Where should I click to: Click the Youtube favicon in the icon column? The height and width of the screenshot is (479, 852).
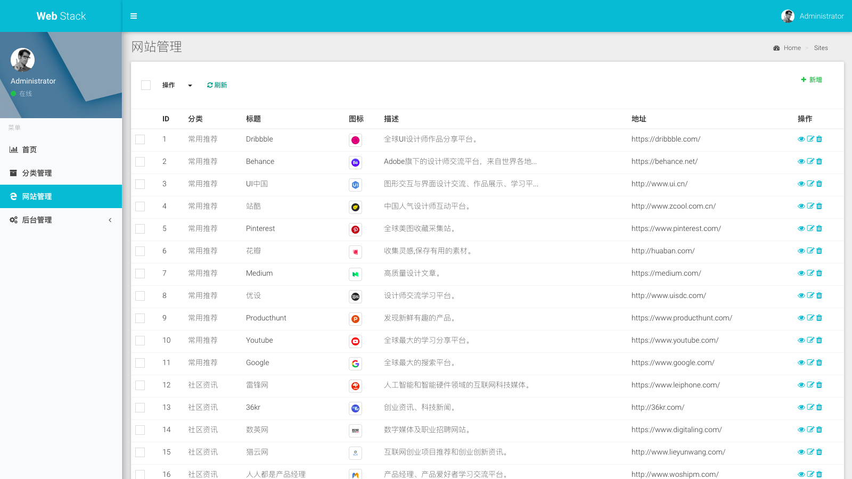(x=356, y=341)
